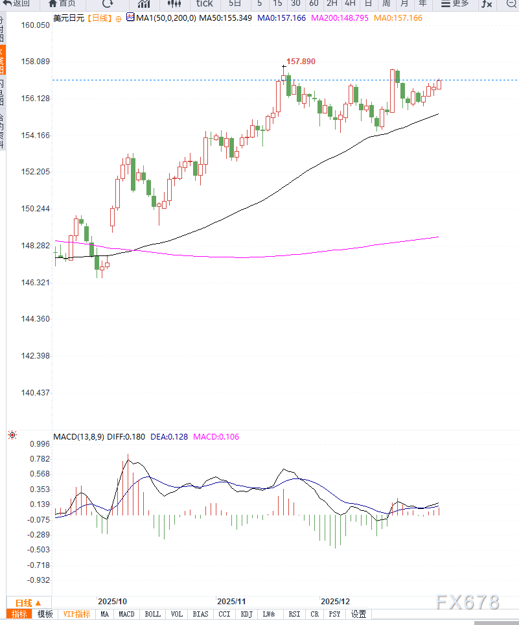Viewport: 519px width, 625px height.
Task: Select the candlestick chart style icon
Action: point(174,3)
